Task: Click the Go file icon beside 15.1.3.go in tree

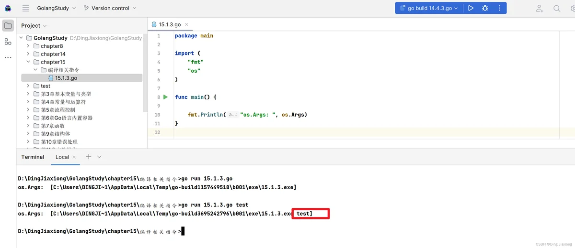Action: pos(50,78)
